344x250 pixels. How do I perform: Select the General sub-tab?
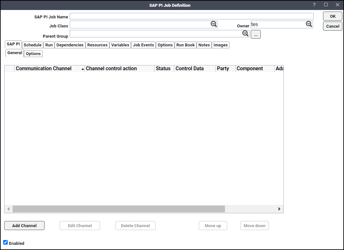tap(15, 53)
